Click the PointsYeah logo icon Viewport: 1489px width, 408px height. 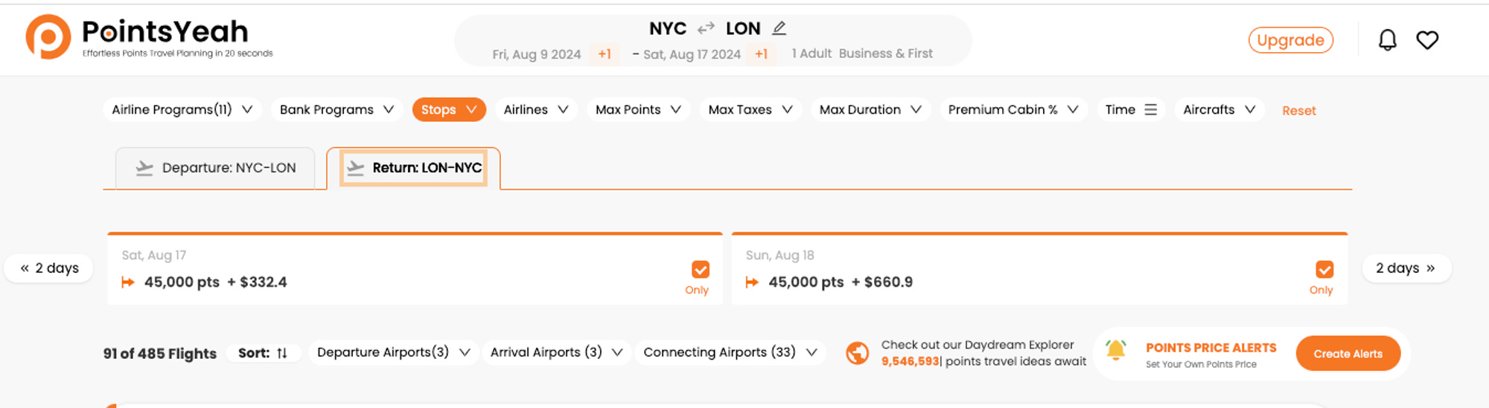click(48, 36)
